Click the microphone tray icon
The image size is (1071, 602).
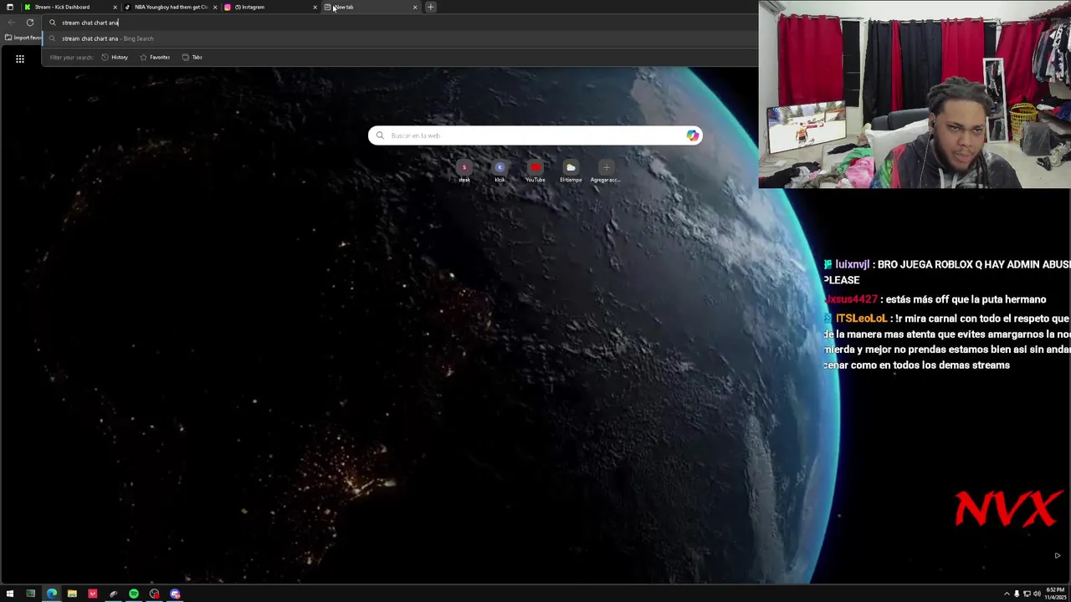coord(1017,594)
